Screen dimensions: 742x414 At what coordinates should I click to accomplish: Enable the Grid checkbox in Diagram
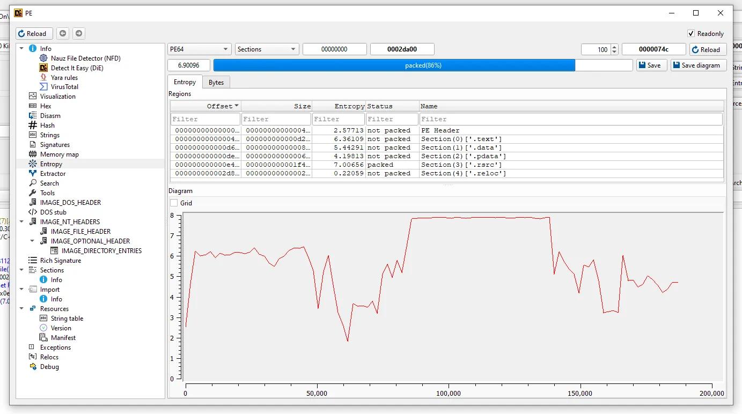point(174,203)
